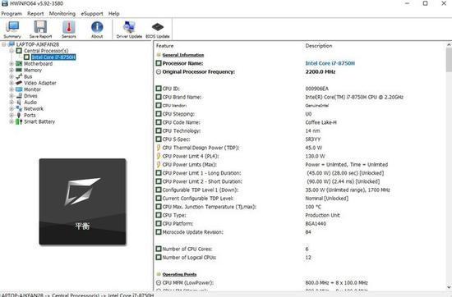This screenshot has height=297, width=452.
Task: Launch Driver Update from toolbar
Action: click(x=129, y=30)
